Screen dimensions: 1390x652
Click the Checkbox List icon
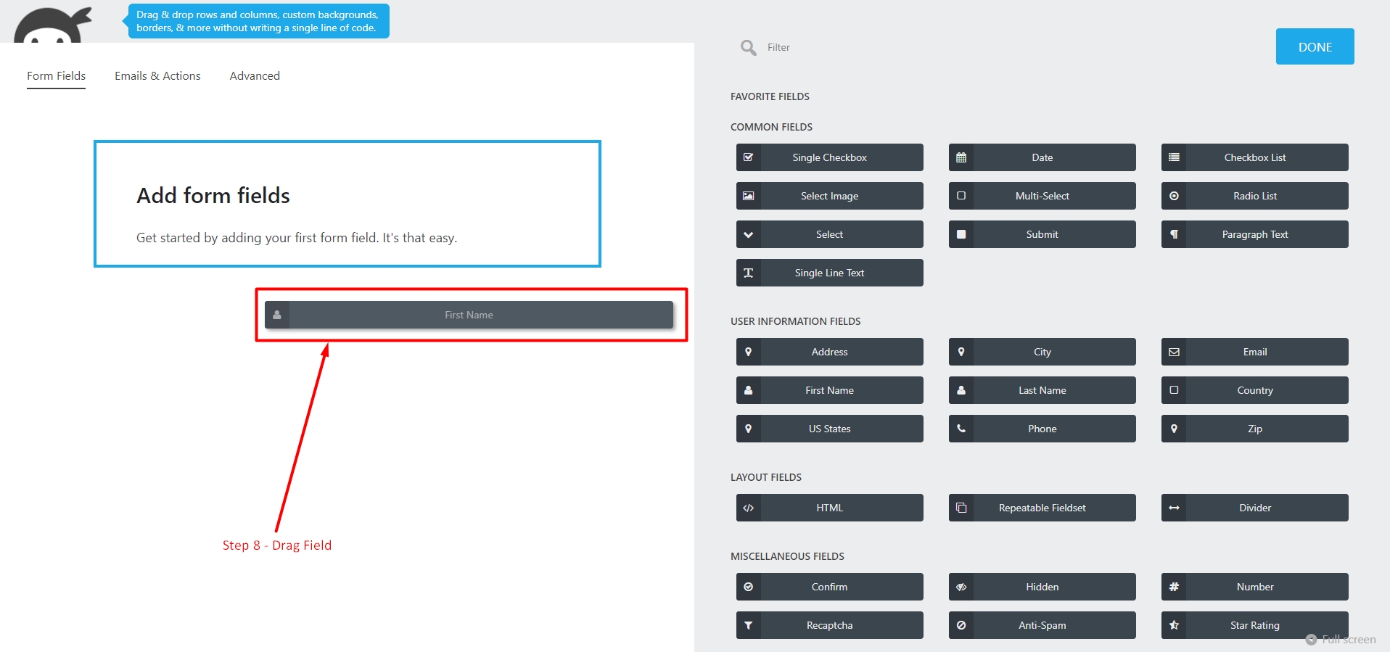pyautogui.click(x=1173, y=157)
